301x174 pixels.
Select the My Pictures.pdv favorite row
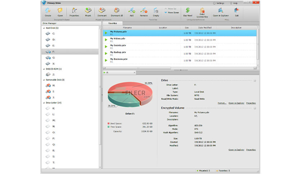[180, 33]
